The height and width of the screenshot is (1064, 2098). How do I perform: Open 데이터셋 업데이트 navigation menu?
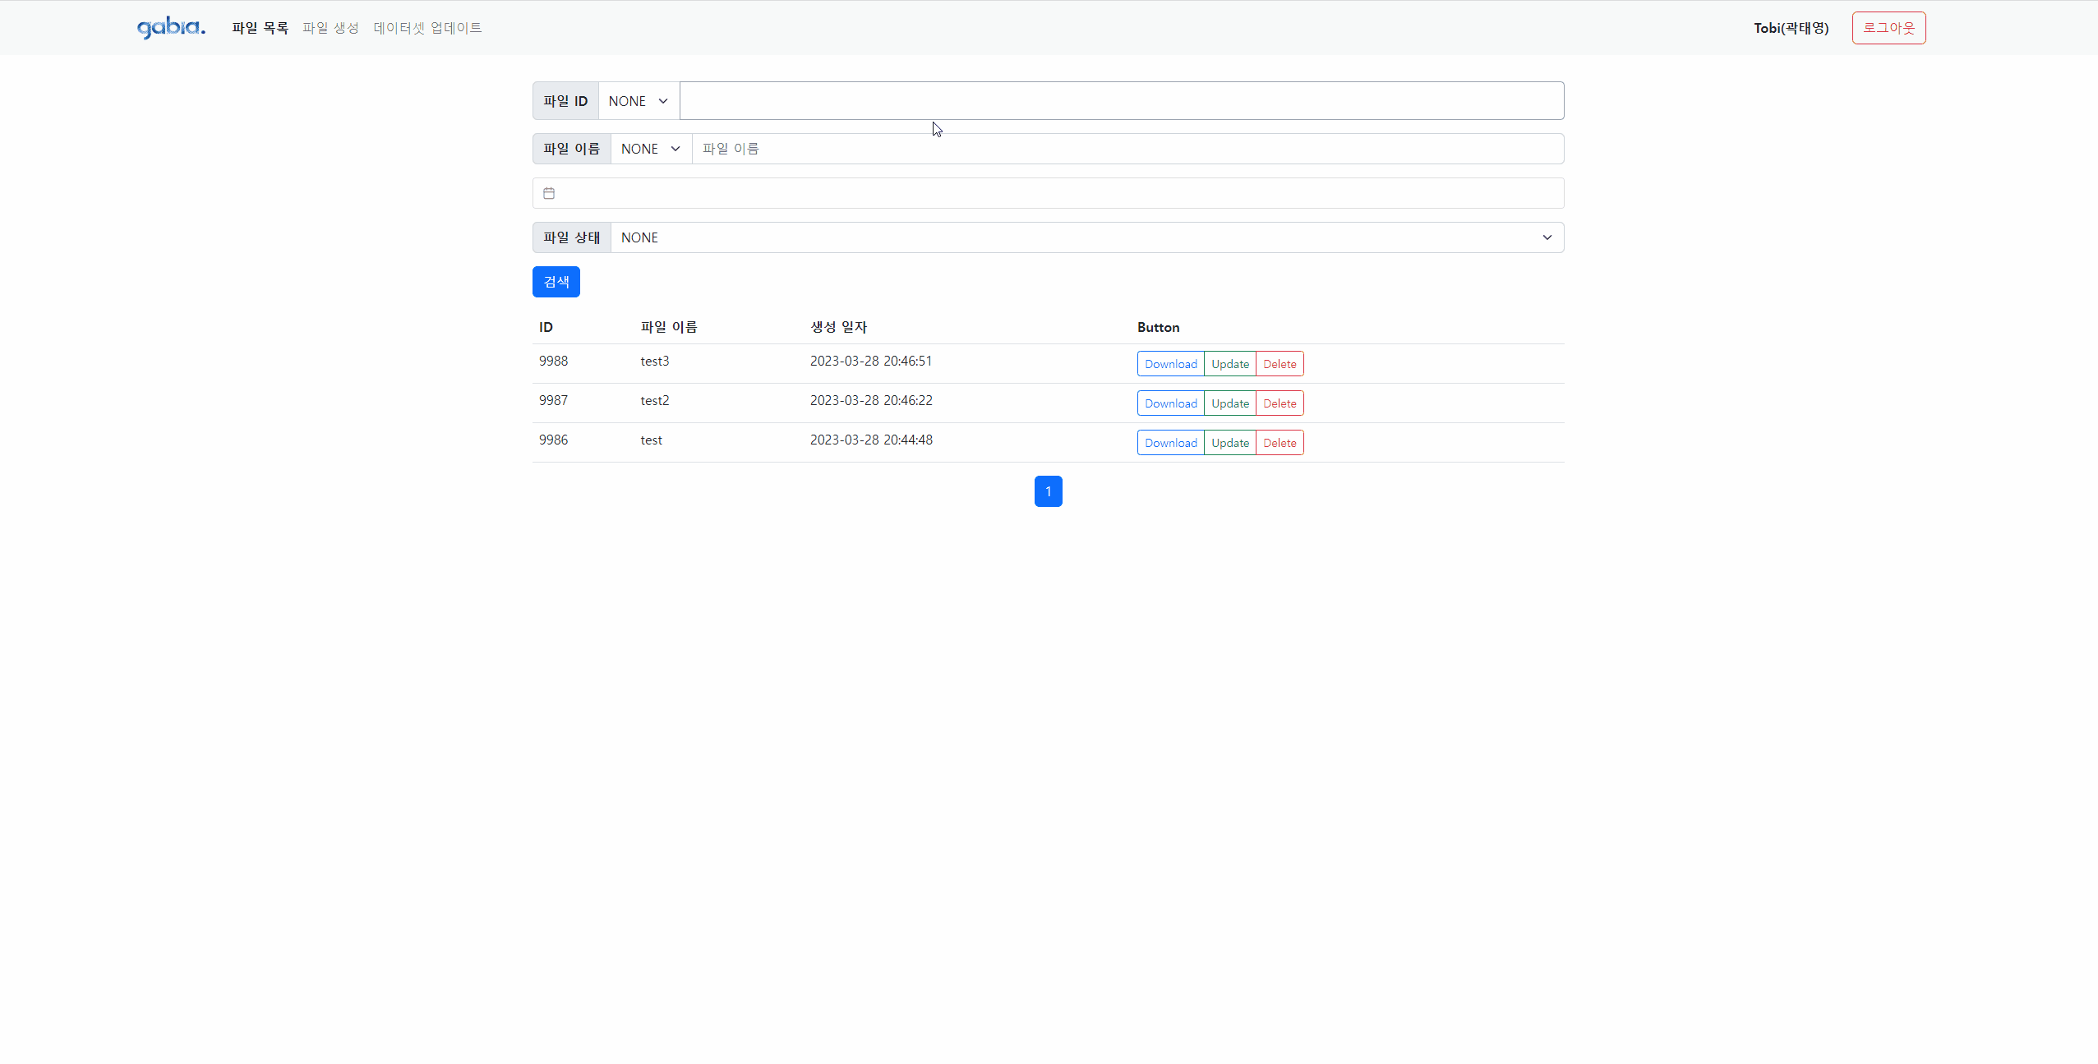click(427, 28)
